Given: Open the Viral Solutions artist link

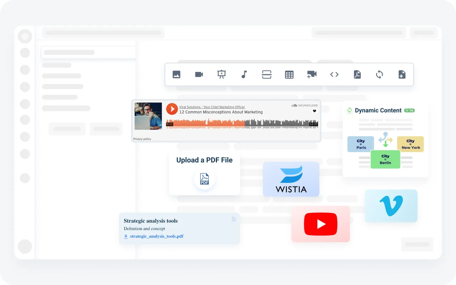Looking at the screenshot, I should (212, 107).
